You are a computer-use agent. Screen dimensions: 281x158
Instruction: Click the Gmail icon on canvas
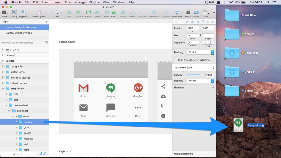pos(83,88)
